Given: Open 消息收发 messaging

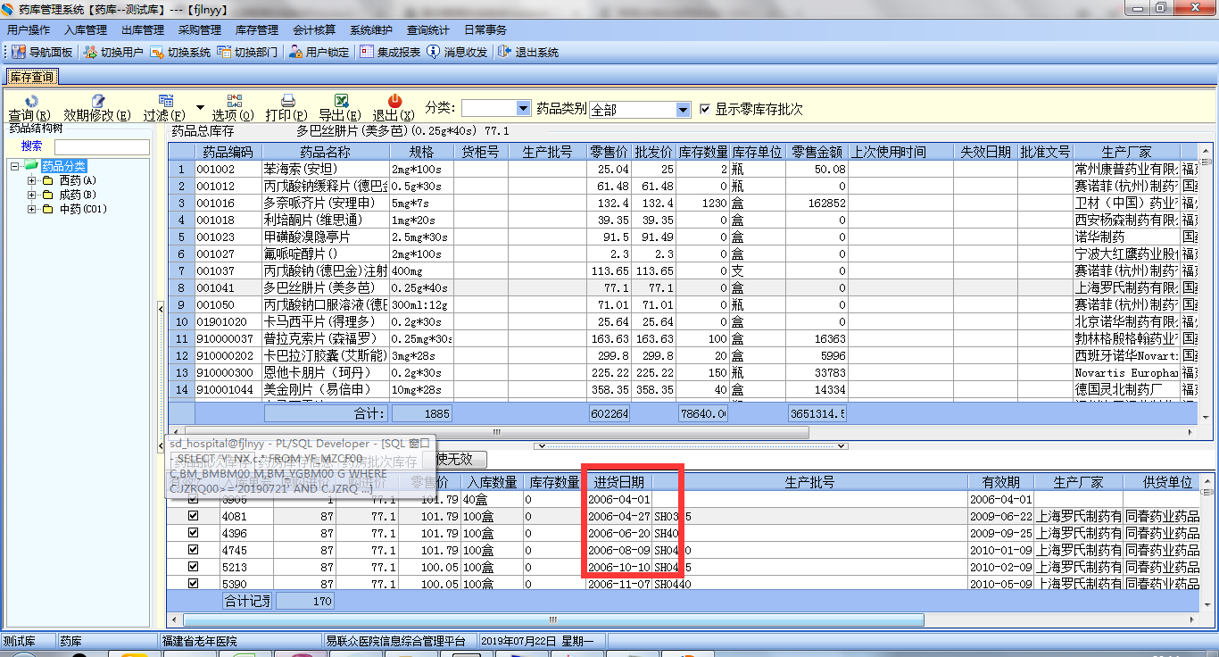Looking at the screenshot, I should (457, 53).
